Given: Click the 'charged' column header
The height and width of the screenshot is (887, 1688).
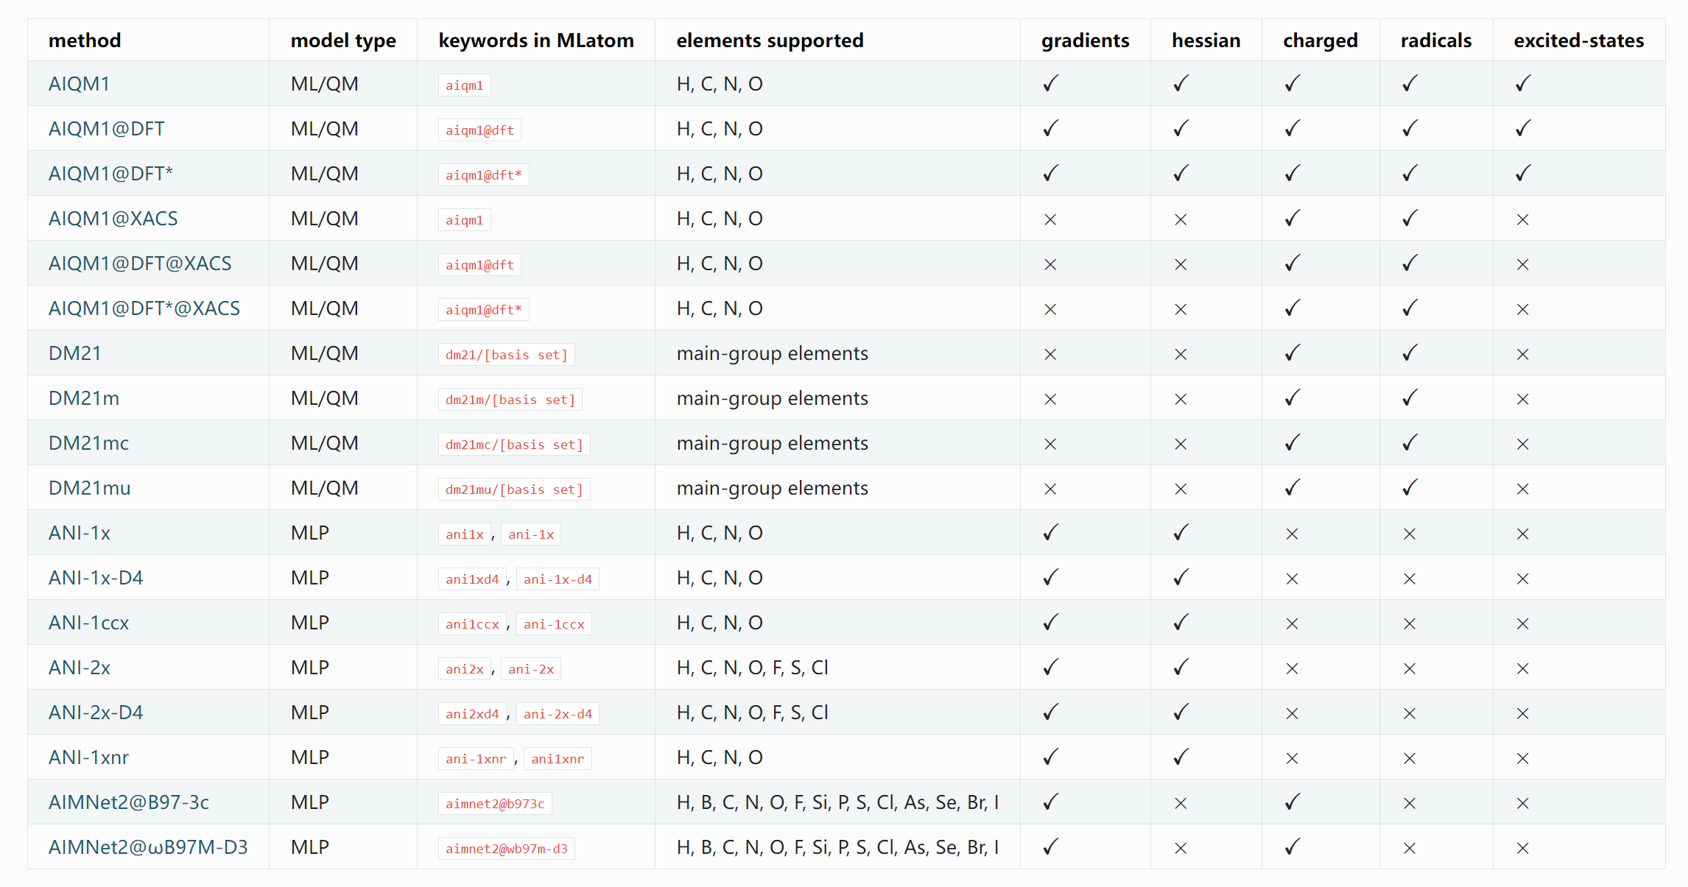Looking at the screenshot, I should click(x=1320, y=41).
